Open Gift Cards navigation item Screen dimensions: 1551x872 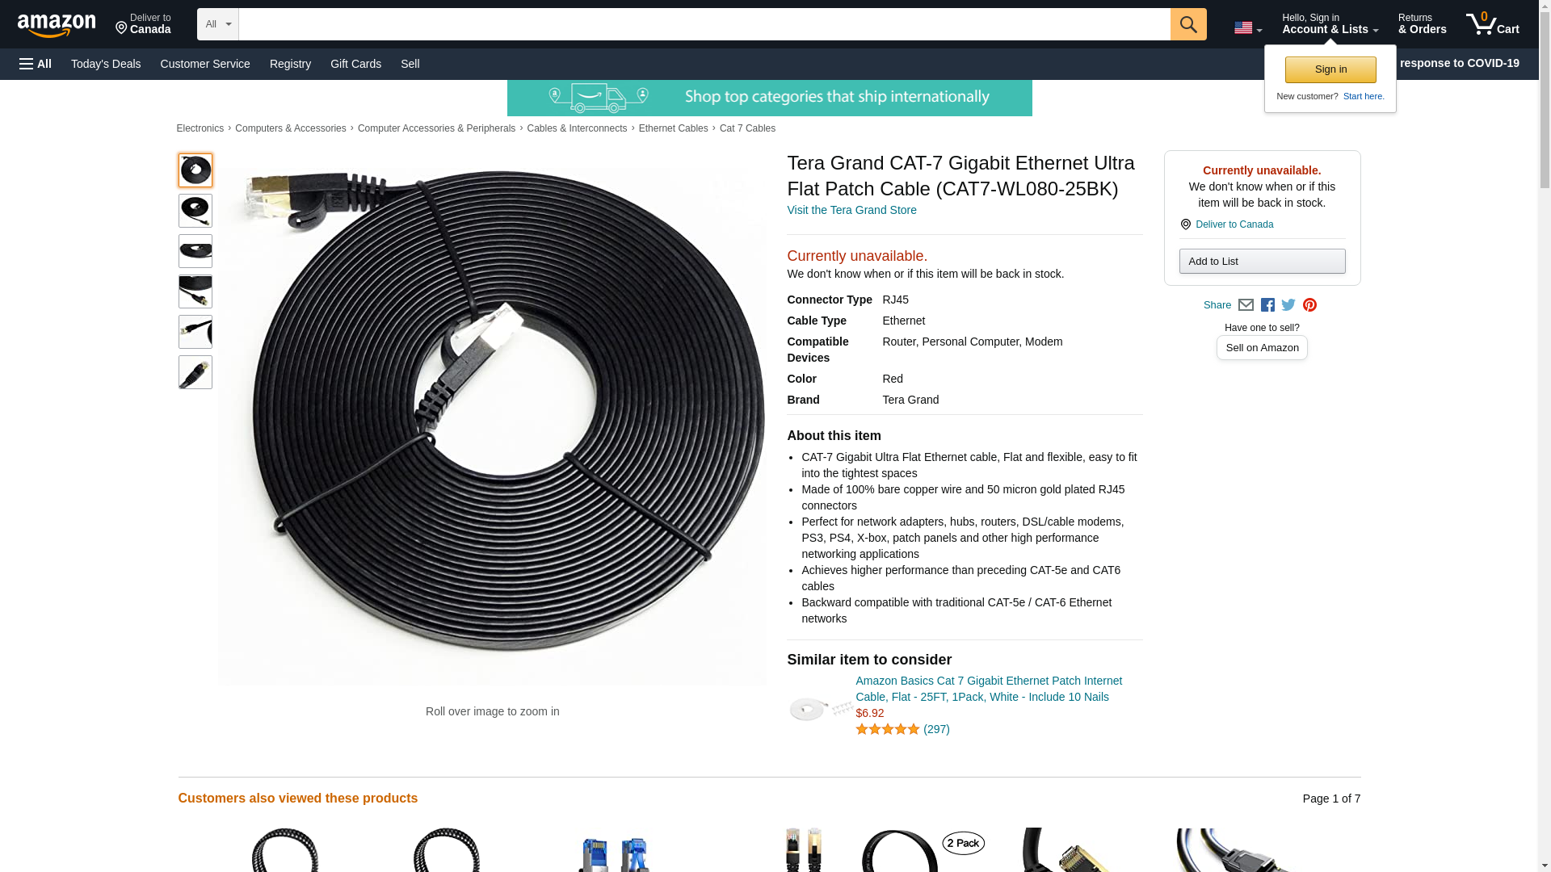pos(355,64)
